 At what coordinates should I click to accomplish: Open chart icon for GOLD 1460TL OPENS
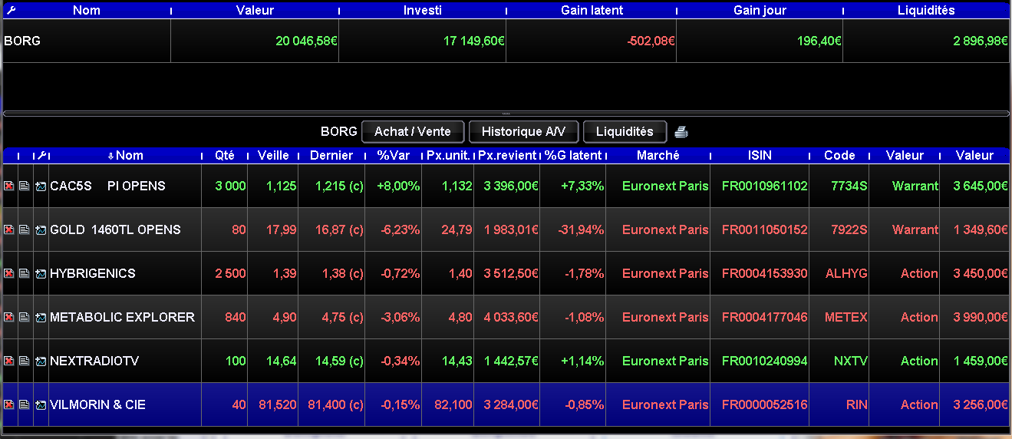click(41, 230)
